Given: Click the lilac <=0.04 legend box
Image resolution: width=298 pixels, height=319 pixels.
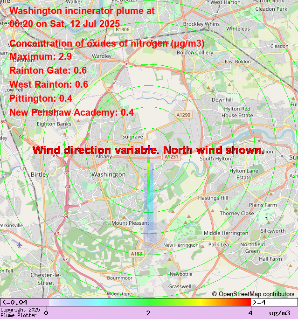Looking at the screenshot, I should (x=24, y=302).
